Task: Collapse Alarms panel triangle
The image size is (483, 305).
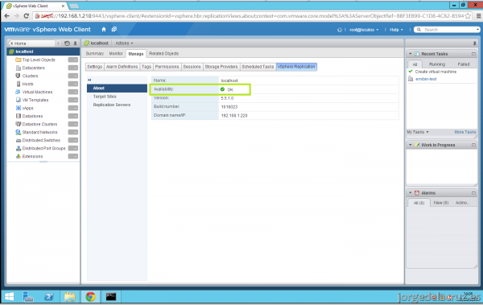Action: click(x=411, y=193)
